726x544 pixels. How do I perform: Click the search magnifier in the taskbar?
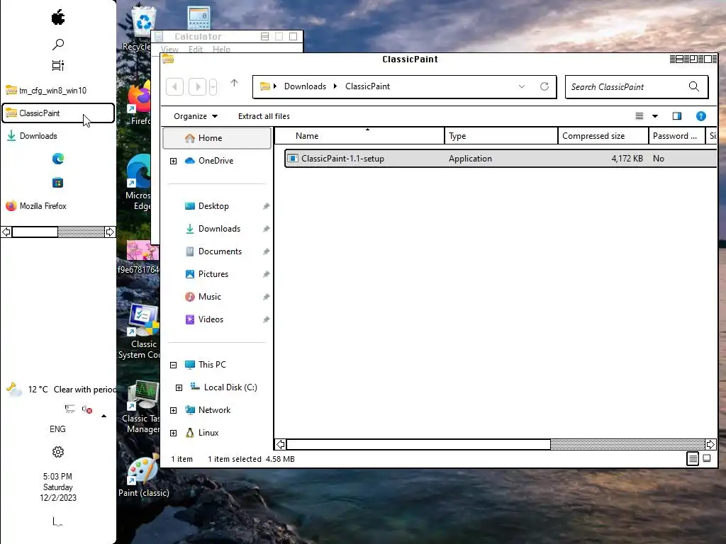coord(58,45)
